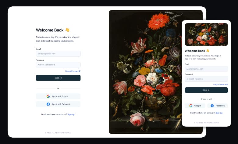Click the waving hand emoji in mobile card heading
The width and height of the screenshot is (238, 144).
(208, 51)
